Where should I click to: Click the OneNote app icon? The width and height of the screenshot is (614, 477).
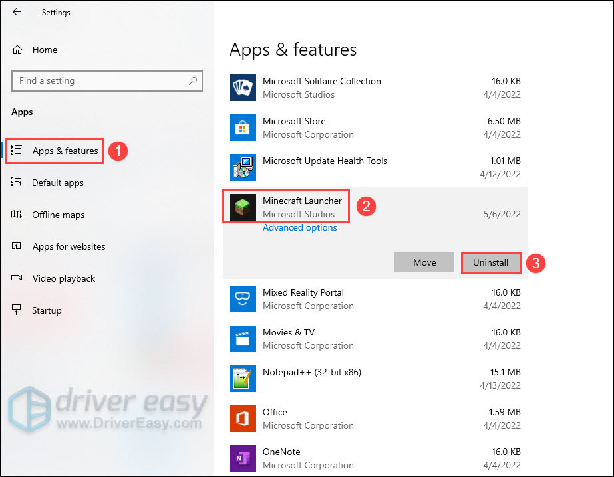tap(243, 458)
